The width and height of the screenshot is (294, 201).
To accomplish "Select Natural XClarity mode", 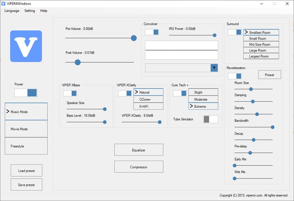I will pos(148,92).
